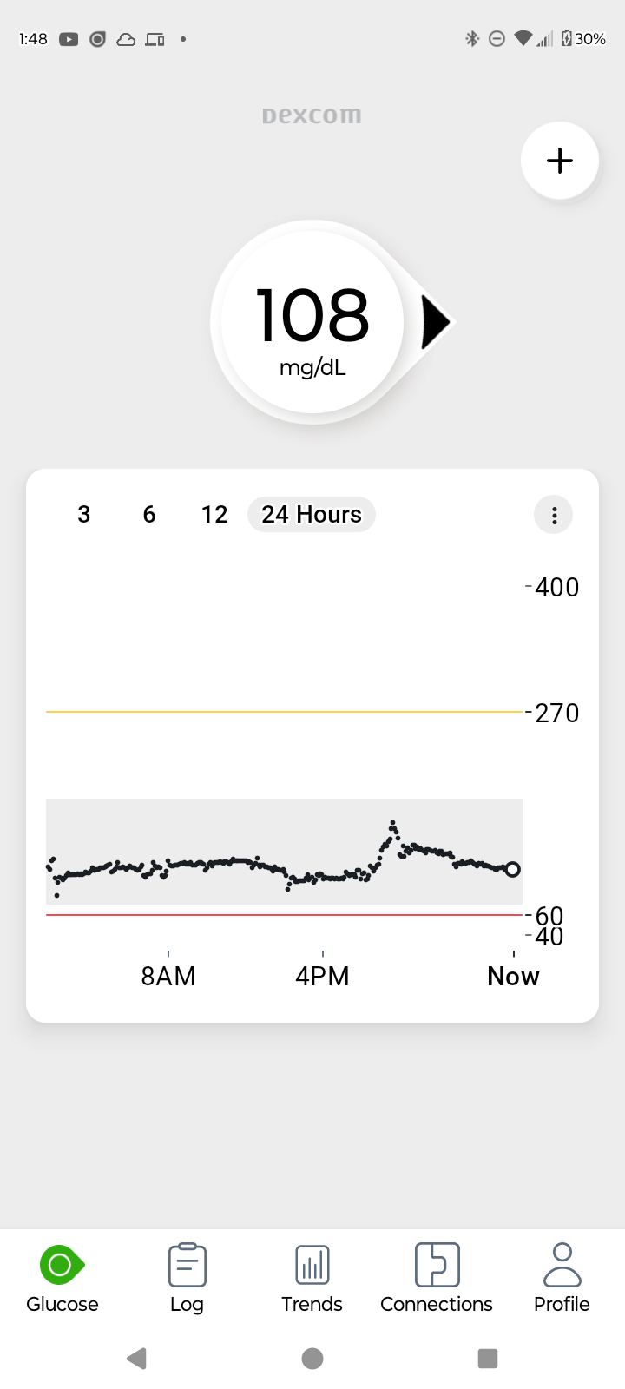Open the Trends bar chart icon
Image resolution: width=625 pixels, height=1389 pixels.
pos(312,1265)
